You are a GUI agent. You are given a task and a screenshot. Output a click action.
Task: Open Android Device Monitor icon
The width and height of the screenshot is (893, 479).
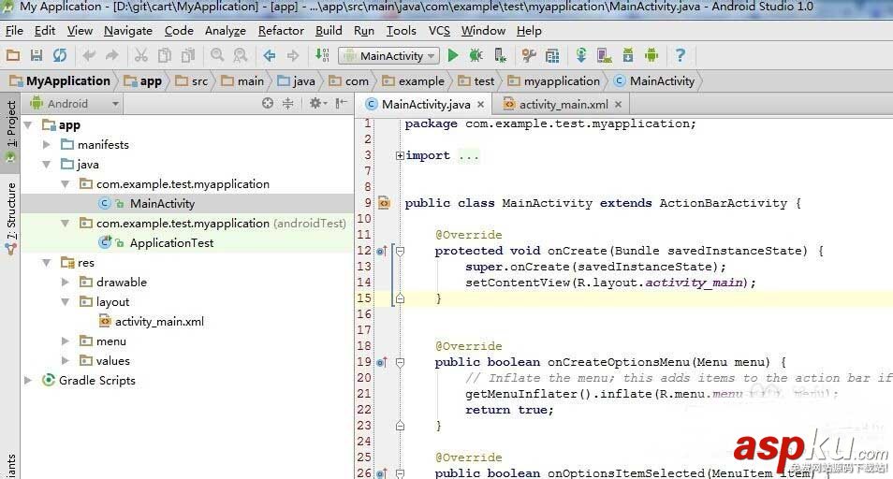pyautogui.click(x=651, y=55)
